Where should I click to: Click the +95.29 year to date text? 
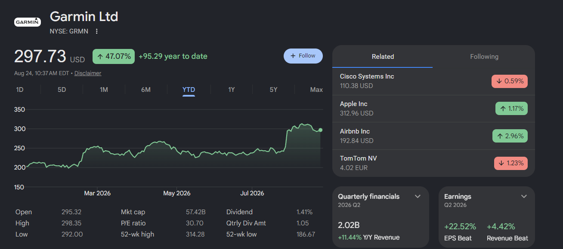[x=173, y=56]
